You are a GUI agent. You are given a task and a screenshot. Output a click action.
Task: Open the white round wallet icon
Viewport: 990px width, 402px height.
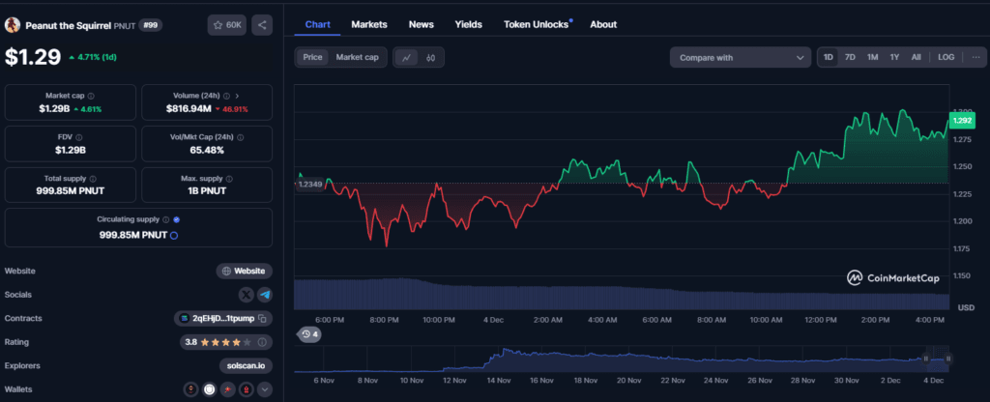pos(210,389)
